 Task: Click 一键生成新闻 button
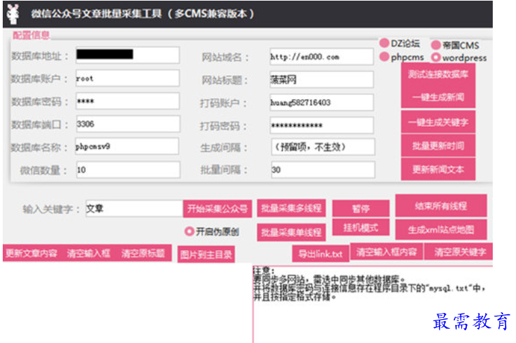(x=438, y=97)
